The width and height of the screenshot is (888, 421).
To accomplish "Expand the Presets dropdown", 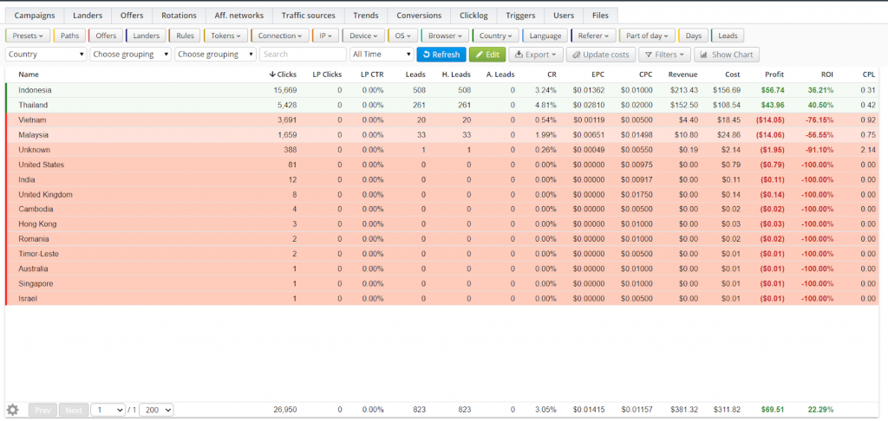I will [x=28, y=36].
